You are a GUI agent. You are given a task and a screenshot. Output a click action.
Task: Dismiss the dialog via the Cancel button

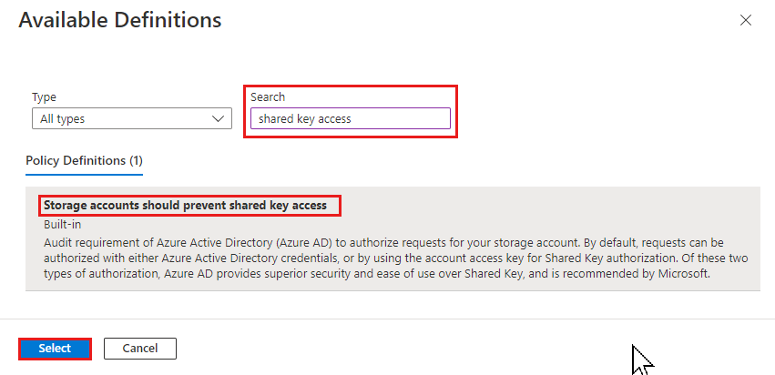(x=140, y=349)
